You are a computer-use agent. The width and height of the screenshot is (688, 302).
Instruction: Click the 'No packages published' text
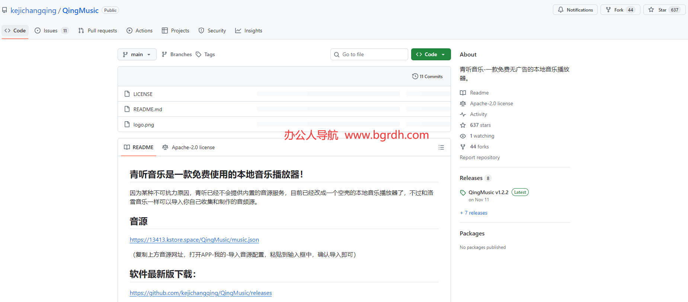pyautogui.click(x=483, y=247)
